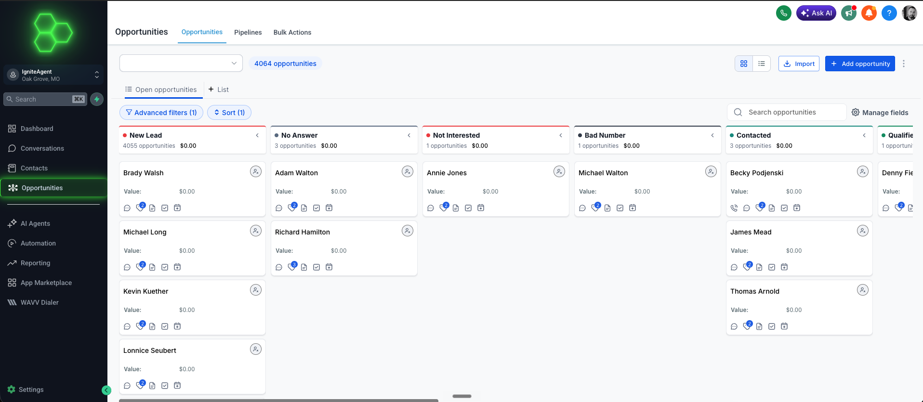This screenshot has width=923, height=402.
Task: Assign owner on Annie Jones card
Action: [x=559, y=171]
